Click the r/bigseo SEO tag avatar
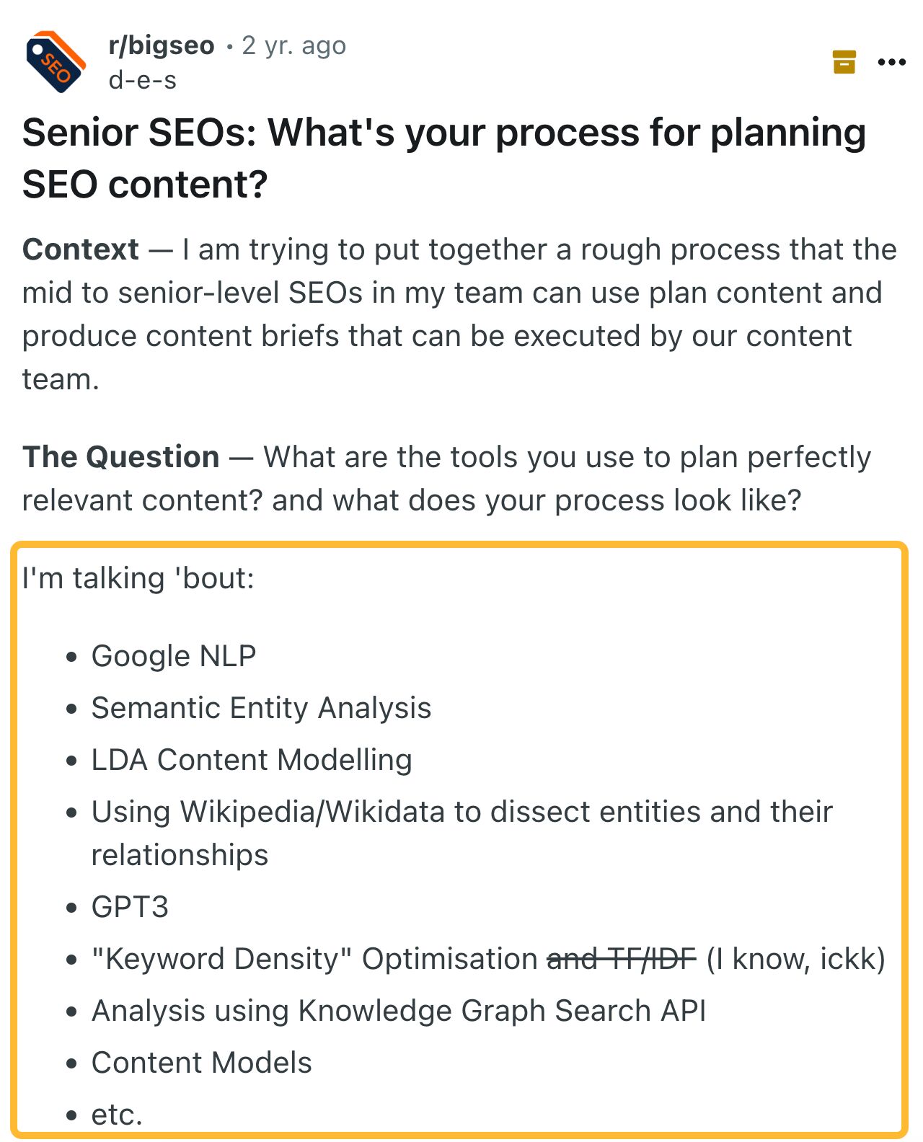 coord(56,63)
